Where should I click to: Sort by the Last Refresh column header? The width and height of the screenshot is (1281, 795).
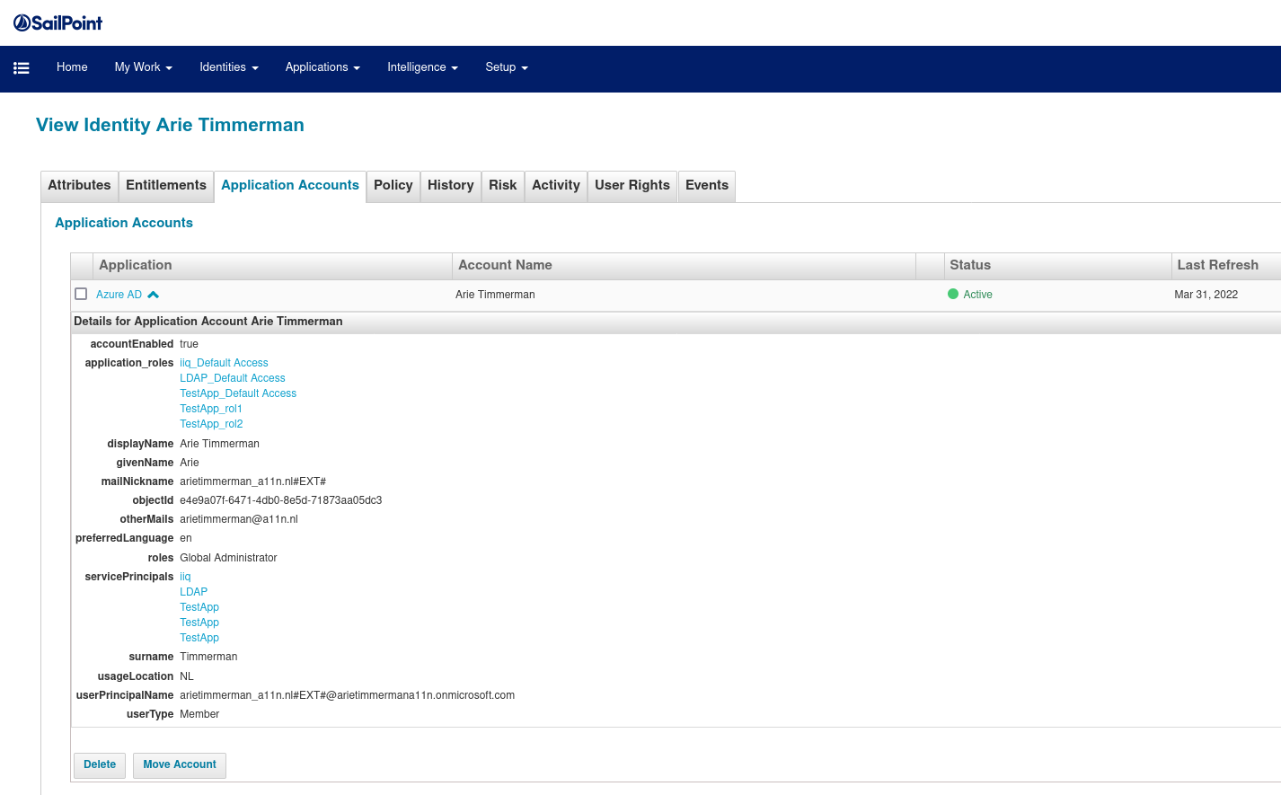pos(1226,265)
